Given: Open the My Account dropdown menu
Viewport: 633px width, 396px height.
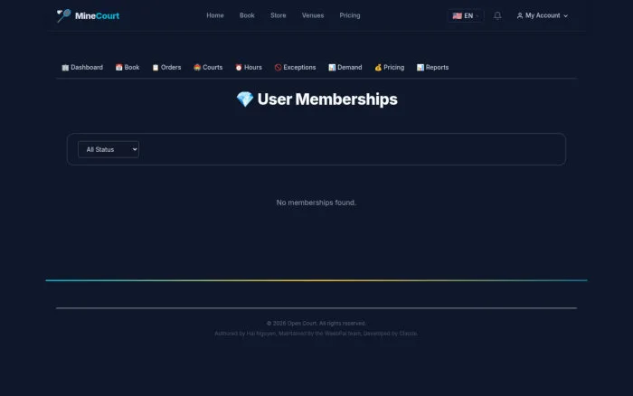Looking at the screenshot, I should [x=543, y=15].
